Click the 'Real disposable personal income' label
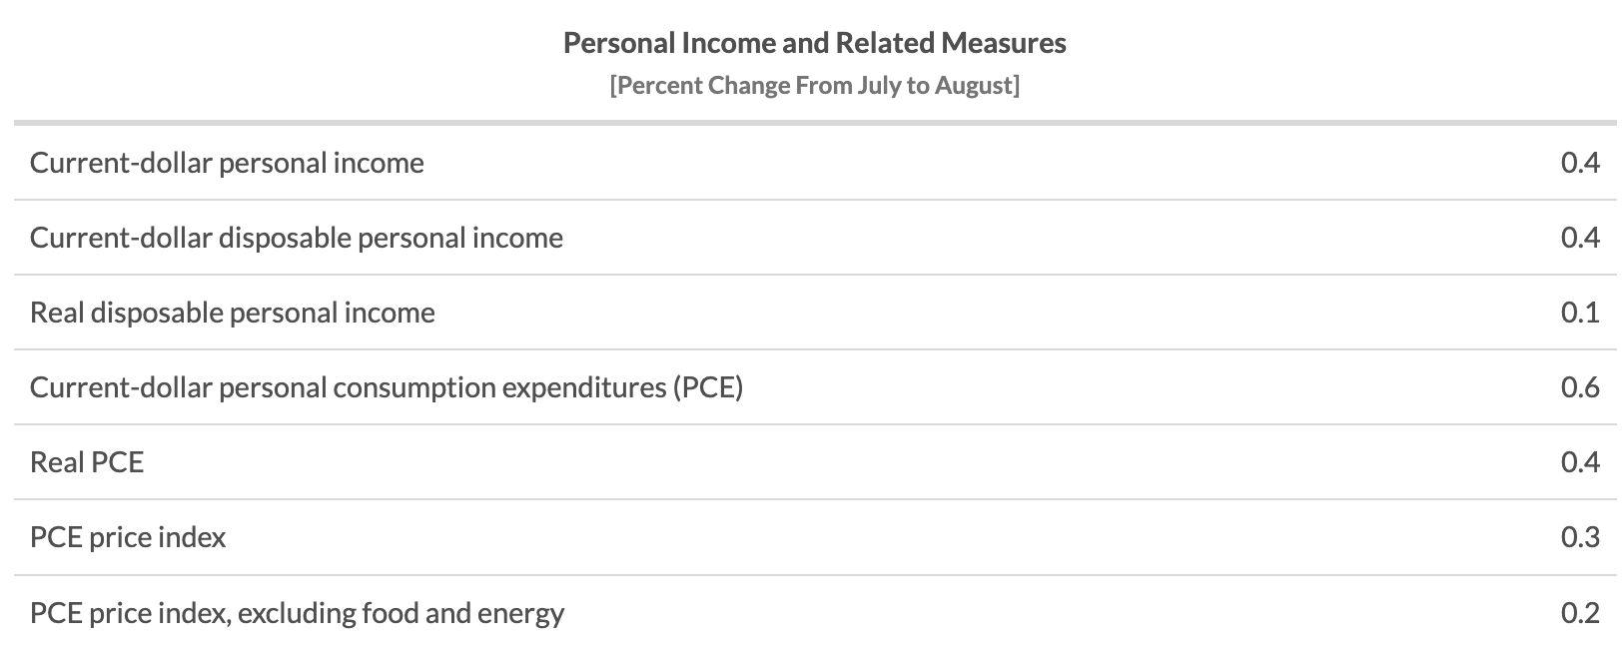This screenshot has height=657, width=1622. pos(232,313)
